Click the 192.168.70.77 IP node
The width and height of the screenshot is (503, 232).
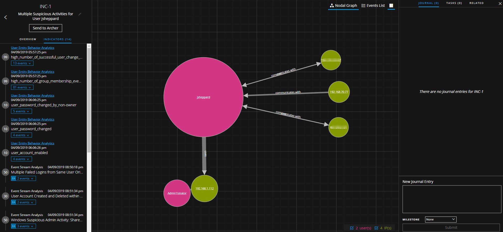tap(339, 92)
